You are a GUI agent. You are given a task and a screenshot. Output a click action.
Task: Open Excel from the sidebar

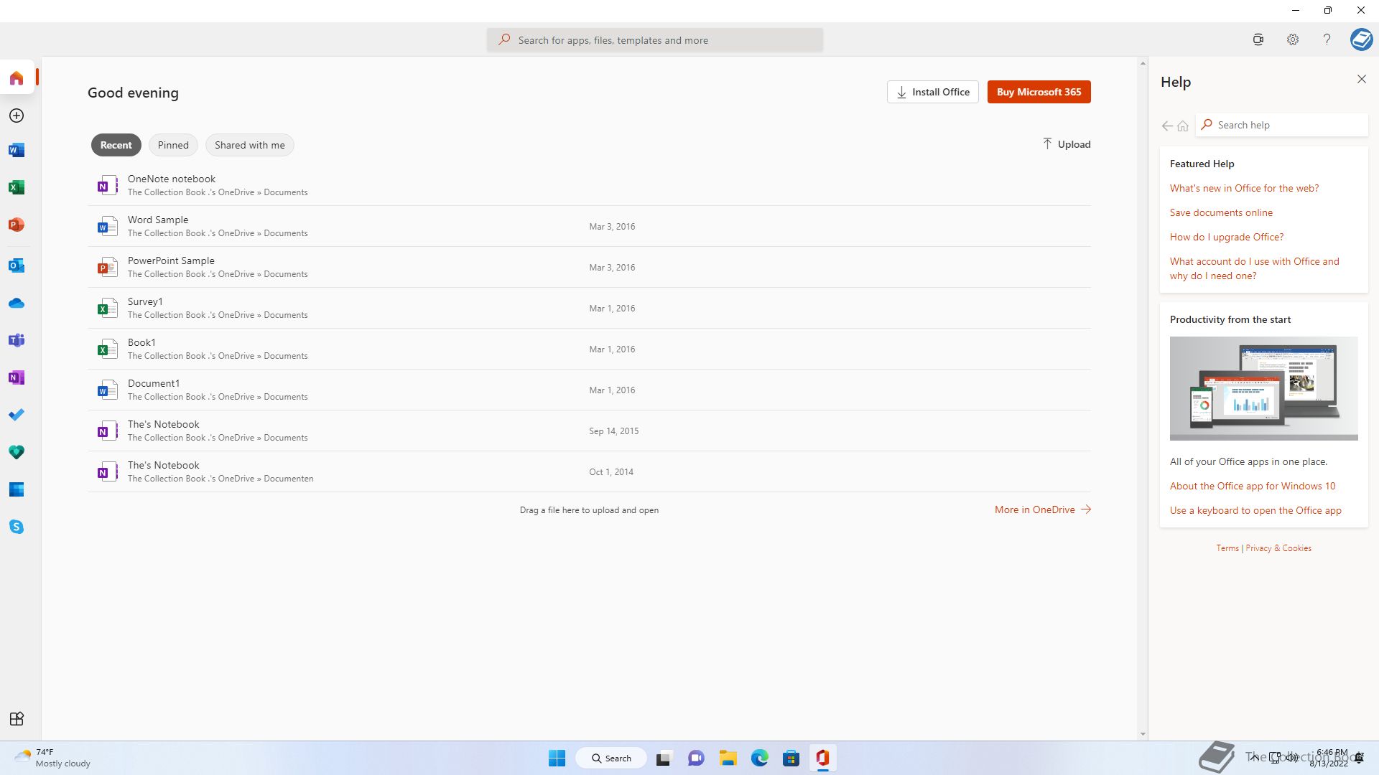(x=17, y=187)
